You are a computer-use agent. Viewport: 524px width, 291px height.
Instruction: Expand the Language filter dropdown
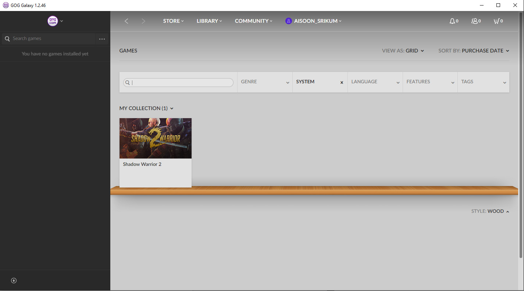pyautogui.click(x=375, y=82)
